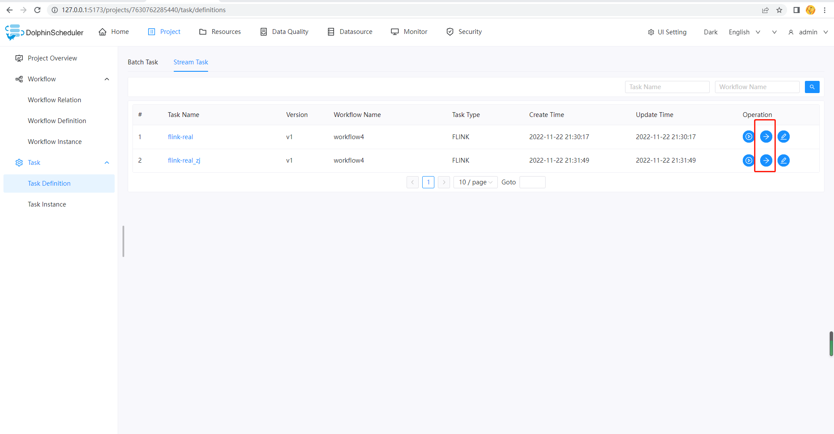Bookmark this page with star icon
834x434 pixels.
pyautogui.click(x=779, y=10)
